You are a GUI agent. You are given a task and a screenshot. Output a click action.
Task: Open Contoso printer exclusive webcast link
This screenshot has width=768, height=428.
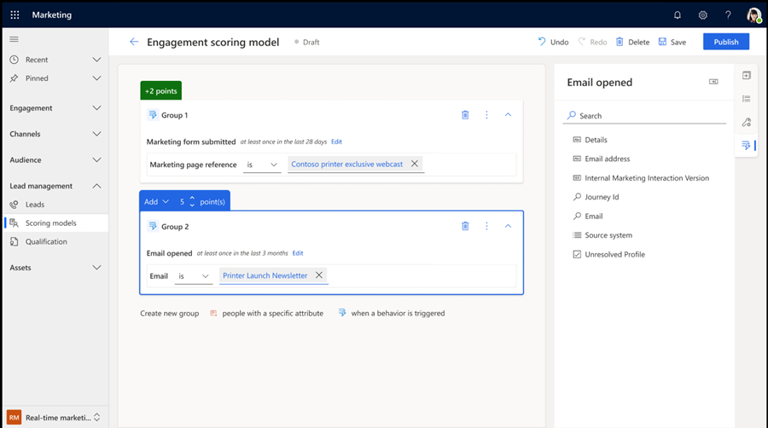click(346, 165)
